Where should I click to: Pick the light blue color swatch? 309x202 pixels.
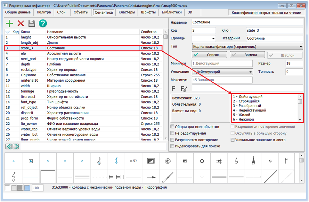click(x=27, y=188)
